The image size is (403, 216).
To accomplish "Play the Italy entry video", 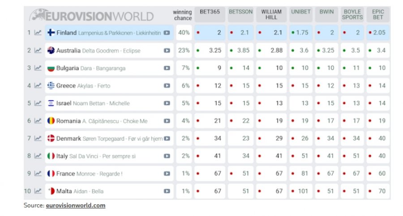I will [167, 156].
